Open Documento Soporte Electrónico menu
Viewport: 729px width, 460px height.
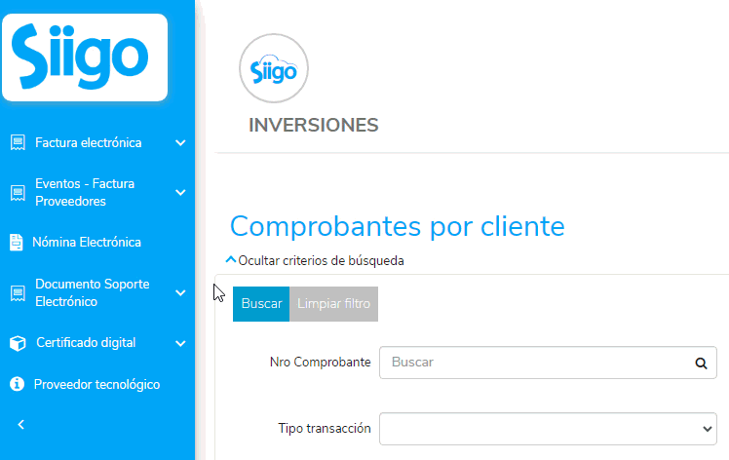[92, 293]
